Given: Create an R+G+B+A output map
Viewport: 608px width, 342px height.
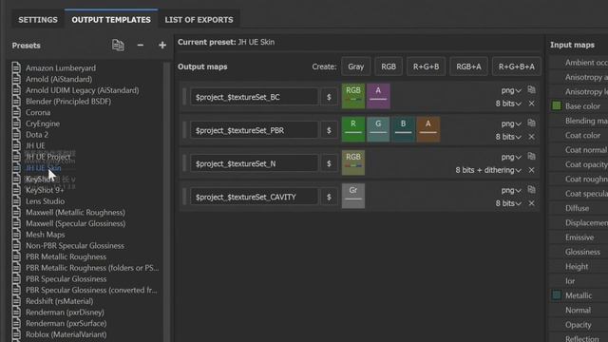Looking at the screenshot, I should 517,66.
